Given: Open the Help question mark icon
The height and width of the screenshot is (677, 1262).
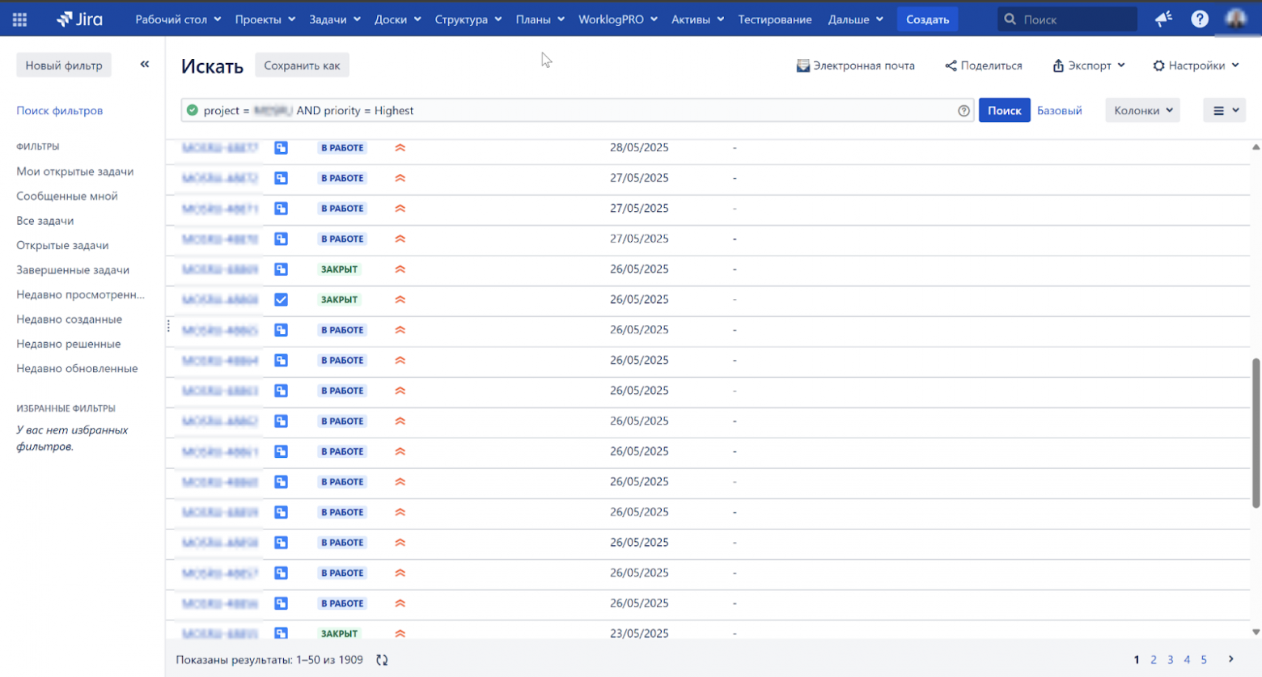Looking at the screenshot, I should click(x=1200, y=18).
